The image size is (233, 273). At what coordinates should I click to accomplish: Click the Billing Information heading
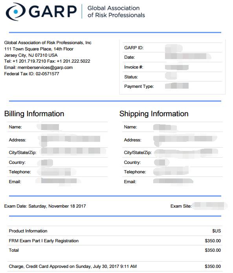(34, 114)
